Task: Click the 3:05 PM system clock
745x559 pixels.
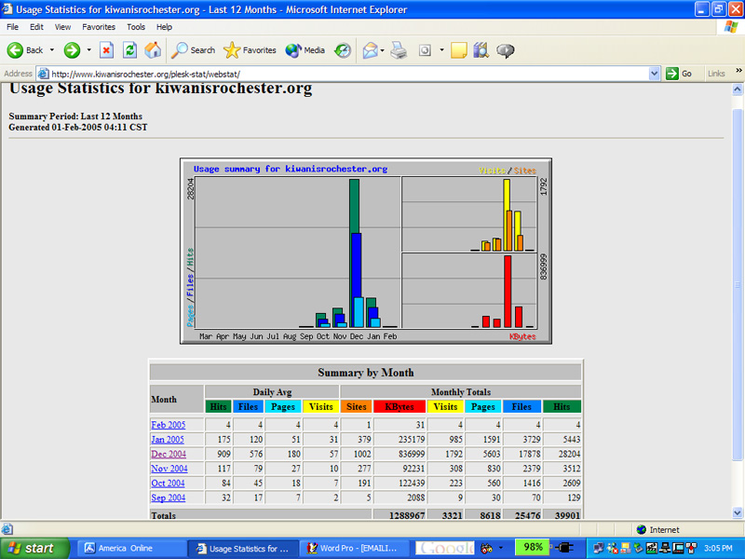Action: coord(718,548)
